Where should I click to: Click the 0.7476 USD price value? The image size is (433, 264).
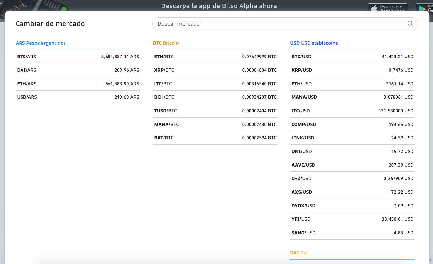(x=401, y=70)
